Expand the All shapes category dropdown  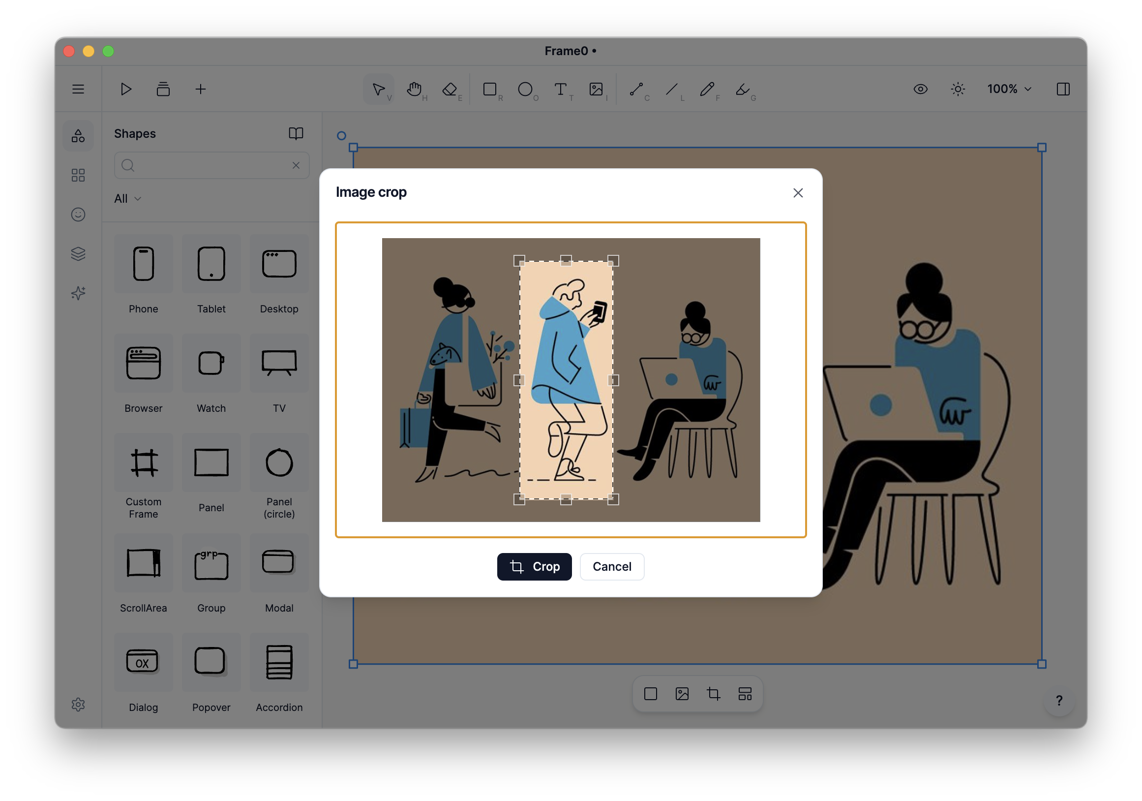tap(128, 198)
